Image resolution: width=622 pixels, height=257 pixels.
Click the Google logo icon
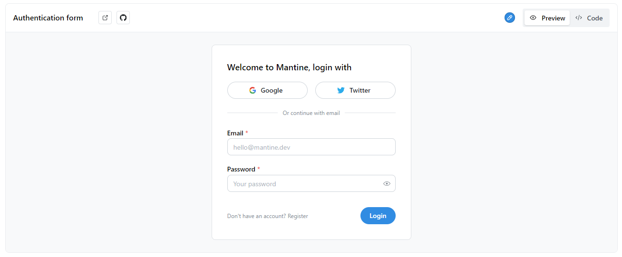(253, 90)
